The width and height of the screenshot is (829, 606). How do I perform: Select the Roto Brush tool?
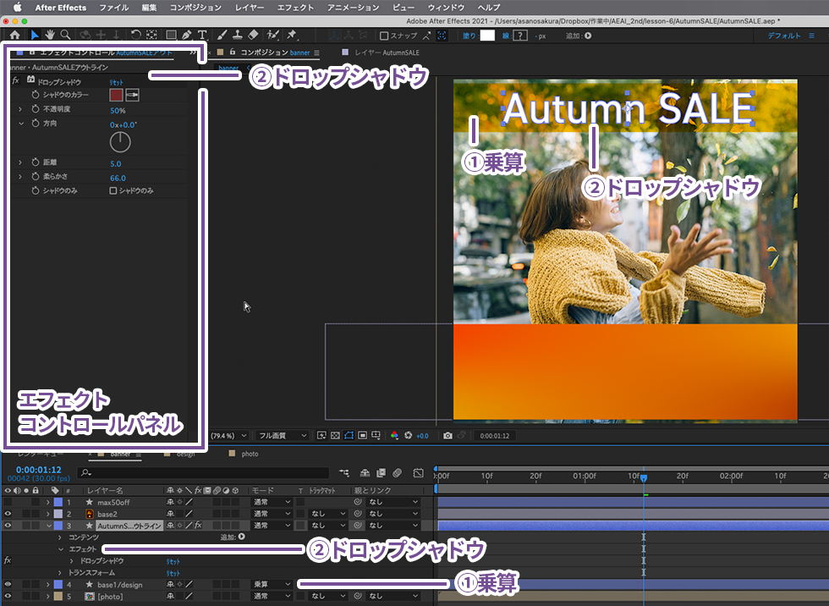tap(272, 35)
